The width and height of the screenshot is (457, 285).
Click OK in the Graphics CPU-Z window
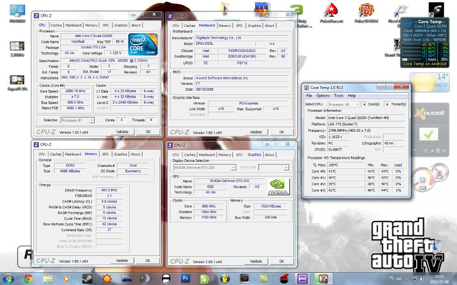coord(282,261)
